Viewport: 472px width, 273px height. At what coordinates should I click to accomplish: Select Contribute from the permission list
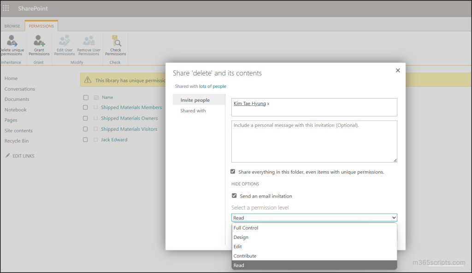pos(245,256)
